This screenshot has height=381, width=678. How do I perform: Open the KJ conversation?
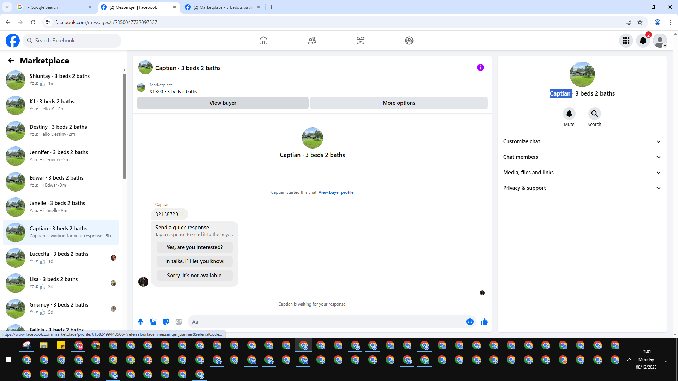pyautogui.click(x=61, y=105)
